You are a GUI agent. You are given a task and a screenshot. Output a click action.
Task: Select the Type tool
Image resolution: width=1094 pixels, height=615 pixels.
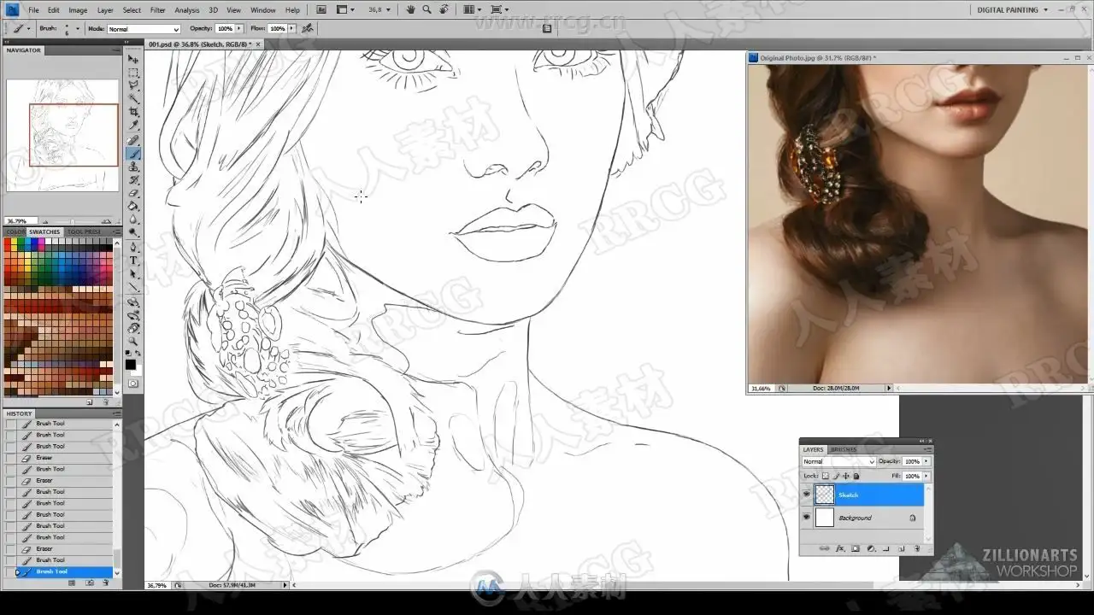tap(134, 261)
